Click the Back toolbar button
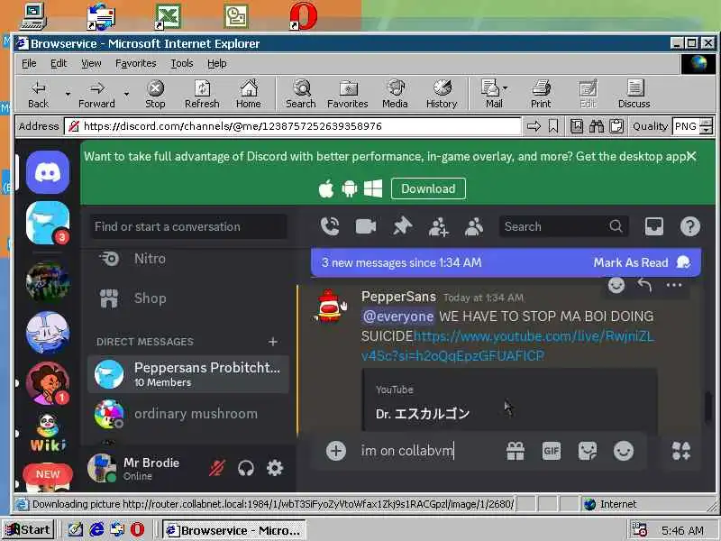This screenshot has width=721, height=541. coord(38,95)
